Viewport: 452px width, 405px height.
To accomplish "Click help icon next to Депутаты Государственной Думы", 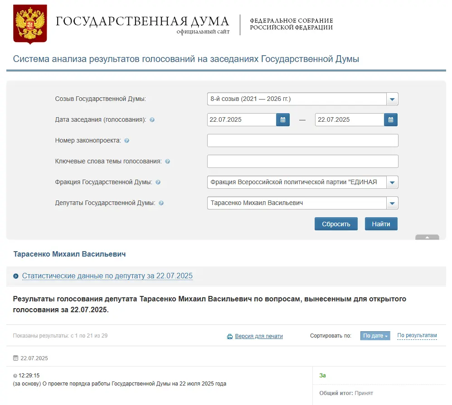I will [x=161, y=203].
